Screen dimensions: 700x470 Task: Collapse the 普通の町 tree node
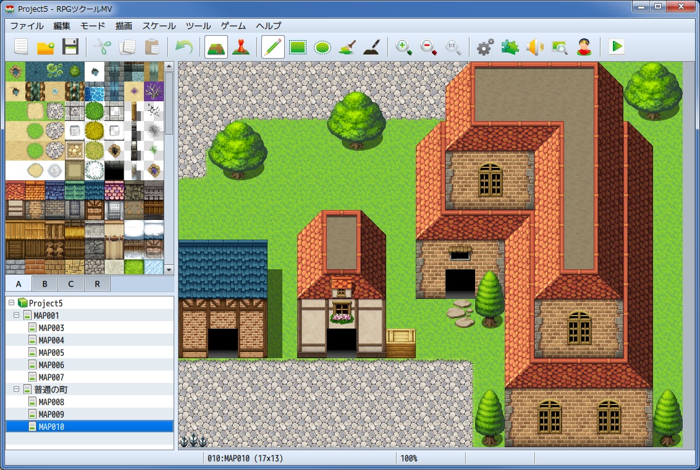[x=17, y=389]
